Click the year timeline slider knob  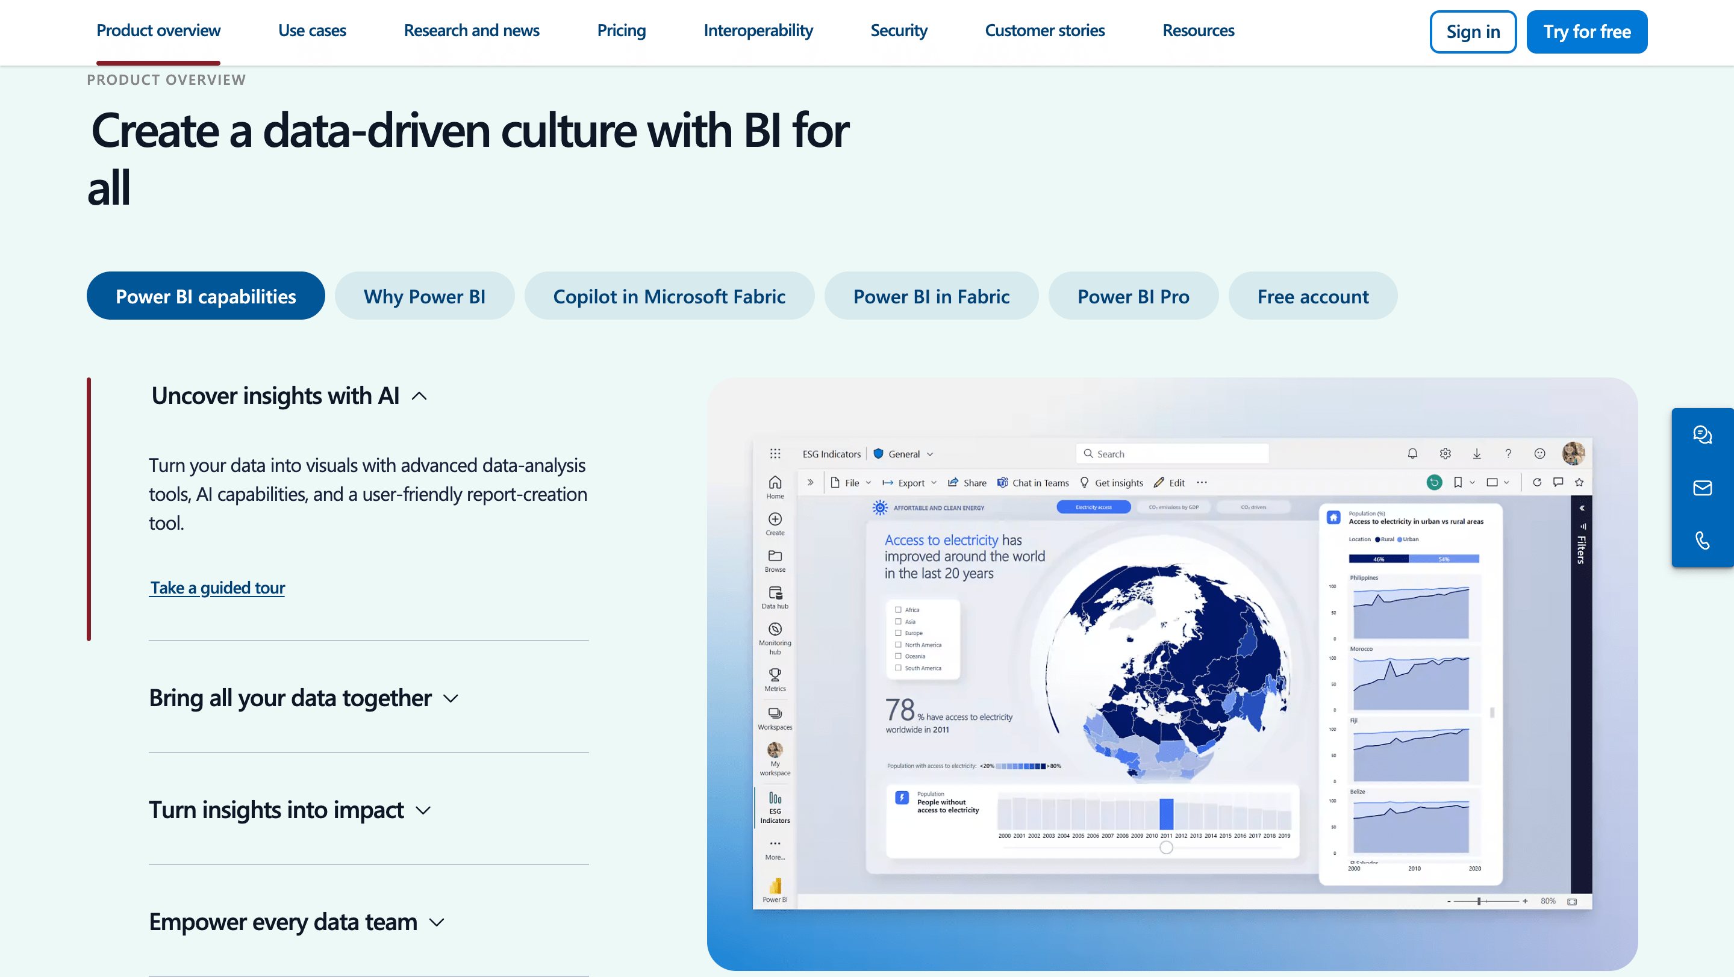[x=1167, y=847]
